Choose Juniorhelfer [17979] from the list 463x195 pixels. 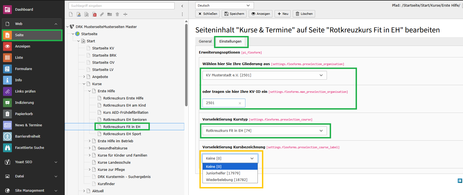pyautogui.click(x=223, y=173)
